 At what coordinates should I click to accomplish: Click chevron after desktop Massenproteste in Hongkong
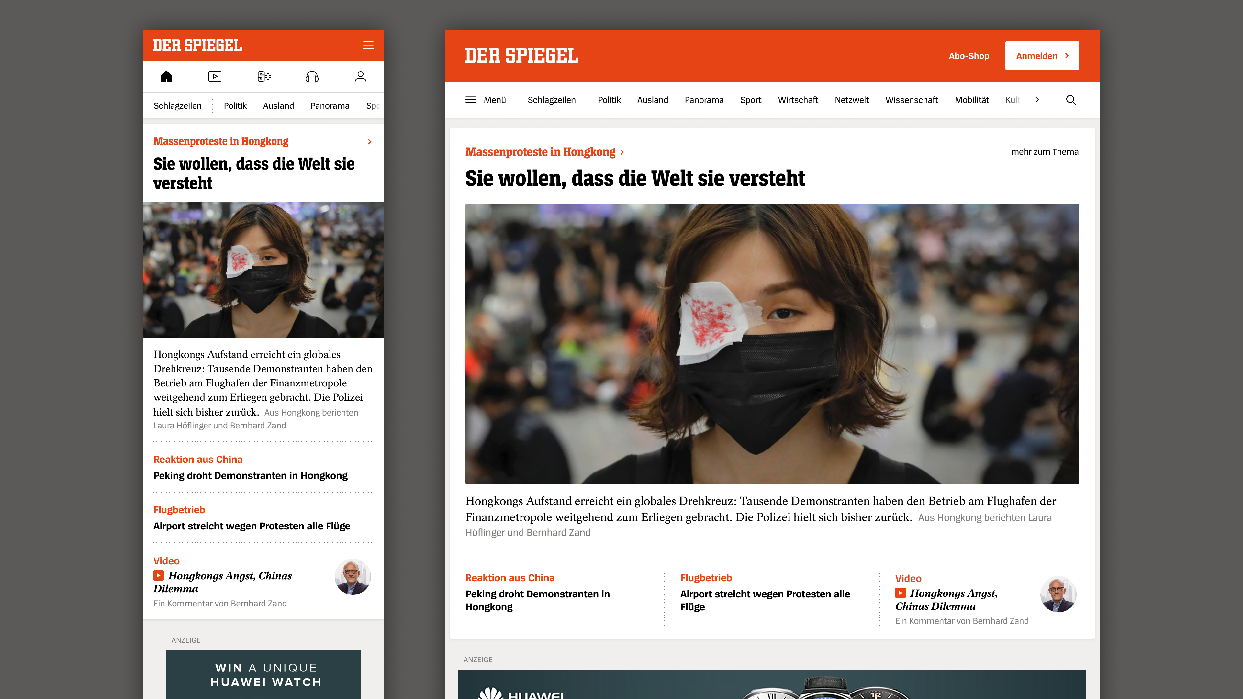[x=622, y=152]
